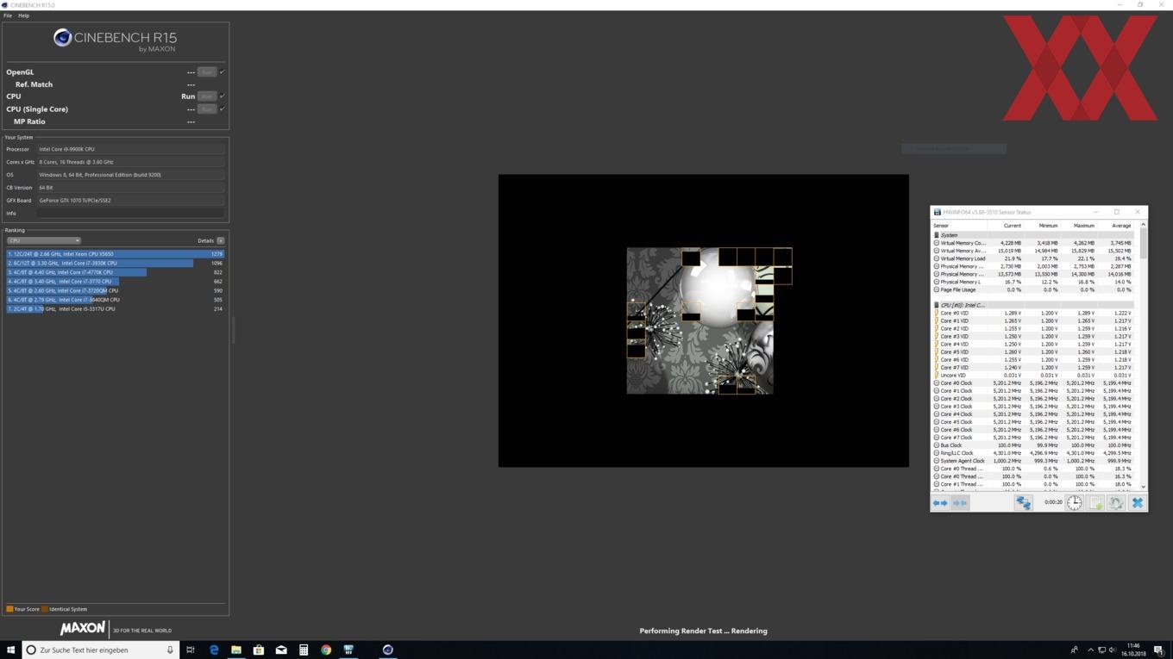1173x659 pixels.
Task: Click the Maximum column header in HWiNFO
Action: [1084, 226]
